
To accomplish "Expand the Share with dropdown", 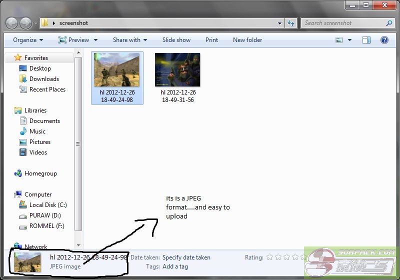I will point(129,40).
